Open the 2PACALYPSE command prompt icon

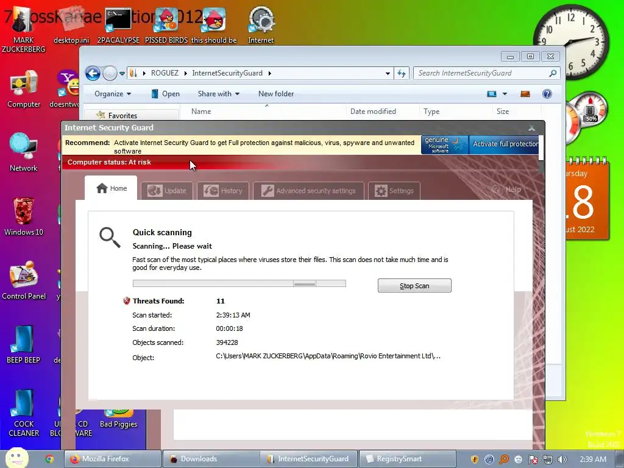[118, 24]
